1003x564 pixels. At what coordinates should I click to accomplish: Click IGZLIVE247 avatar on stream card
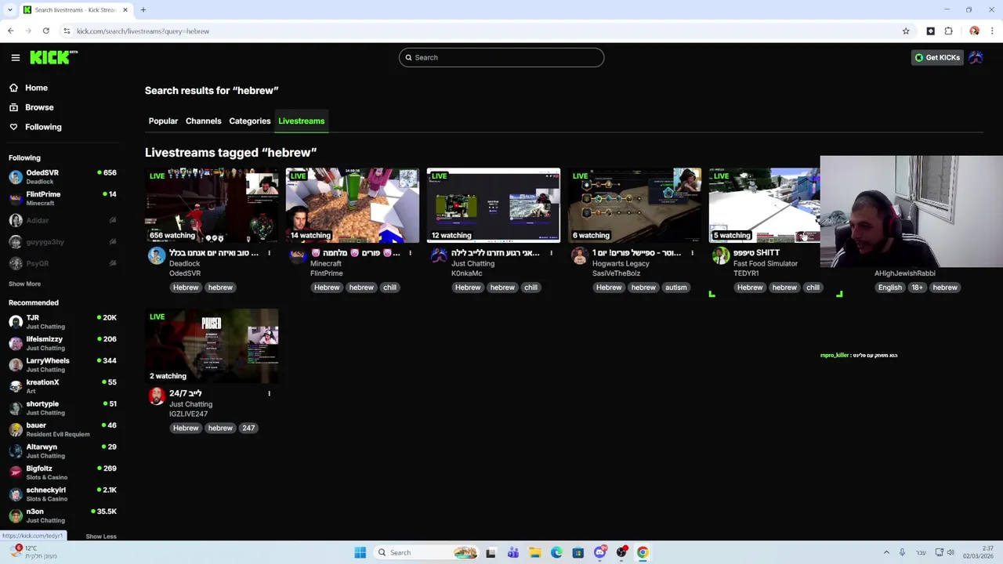point(157,396)
